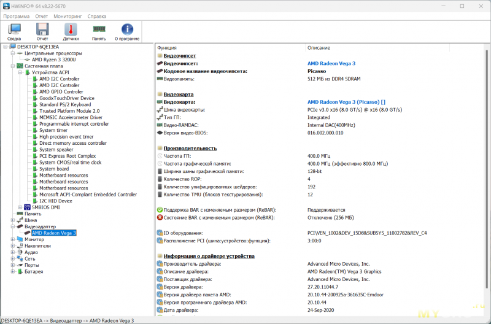Click the driver date value 24-Sep-2020
Image resolution: width=491 pixels, height=324 pixels.
pyautogui.click(x=320, y=310)
